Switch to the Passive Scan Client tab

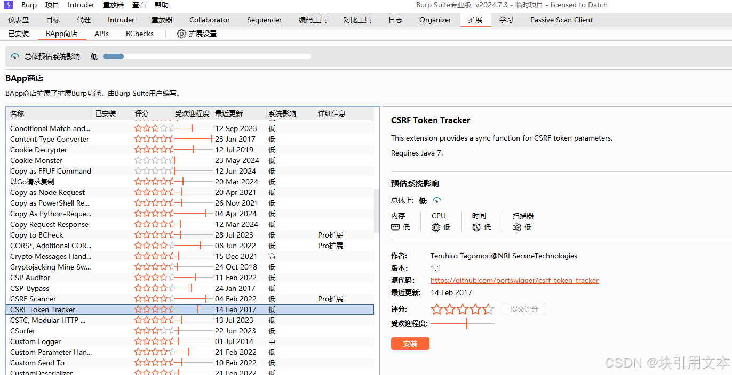(x=562, y=20)
